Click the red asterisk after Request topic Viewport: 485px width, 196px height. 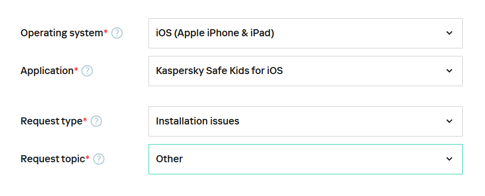tap(87, 157)
